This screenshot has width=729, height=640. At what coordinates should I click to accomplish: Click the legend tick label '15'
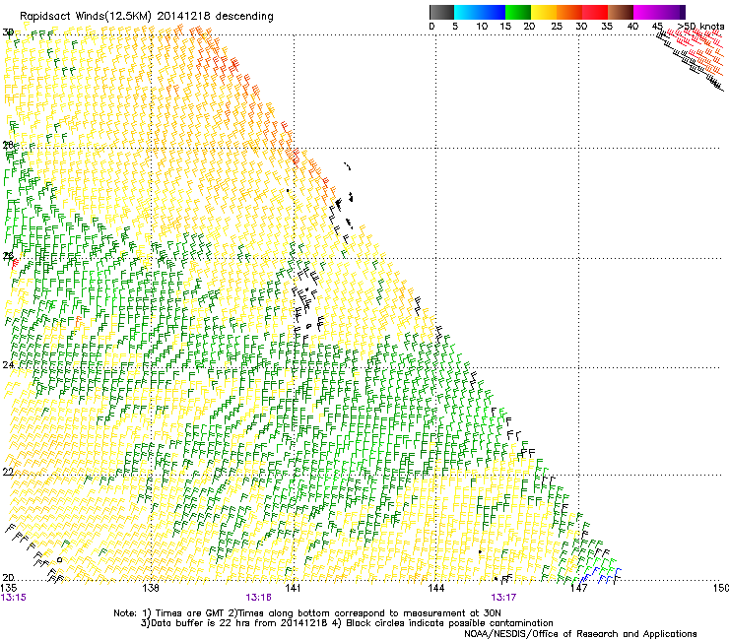pyautogui.click(x=505, y=27)
